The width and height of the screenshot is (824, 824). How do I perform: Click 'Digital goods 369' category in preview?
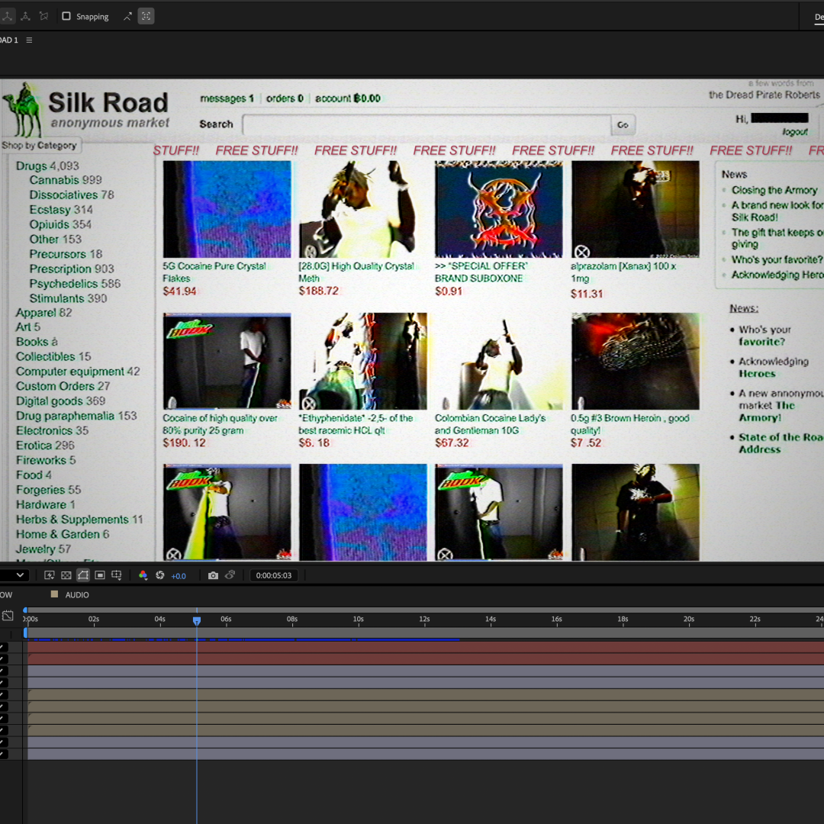[x=60, y=401]
